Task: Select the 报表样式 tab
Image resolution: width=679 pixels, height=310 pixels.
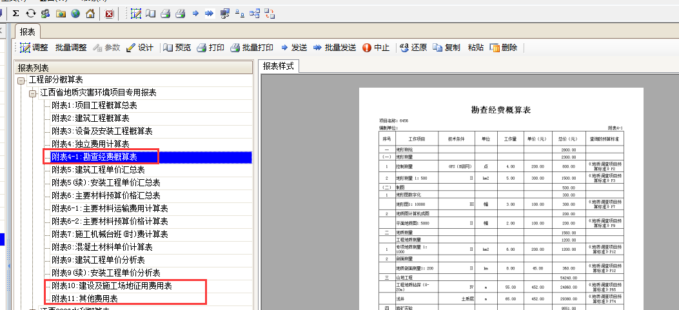Action: coord(279,66)
